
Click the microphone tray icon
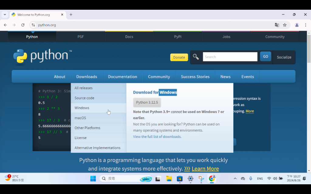(251, 179)
